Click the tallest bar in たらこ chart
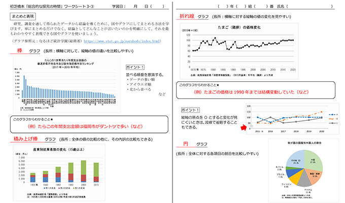Screen dimensions: 345x203 tap(24, 87)
